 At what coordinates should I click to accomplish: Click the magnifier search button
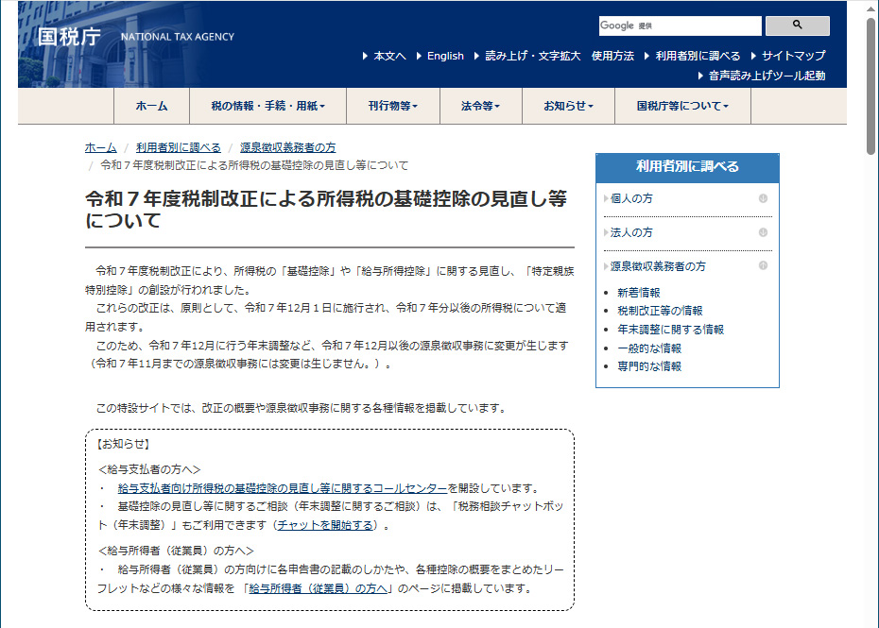pos(797,25)
